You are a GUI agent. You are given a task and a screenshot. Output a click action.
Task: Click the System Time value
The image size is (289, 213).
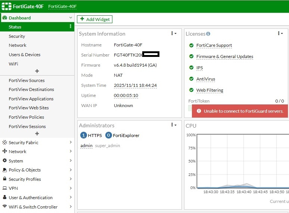(135, 85)
